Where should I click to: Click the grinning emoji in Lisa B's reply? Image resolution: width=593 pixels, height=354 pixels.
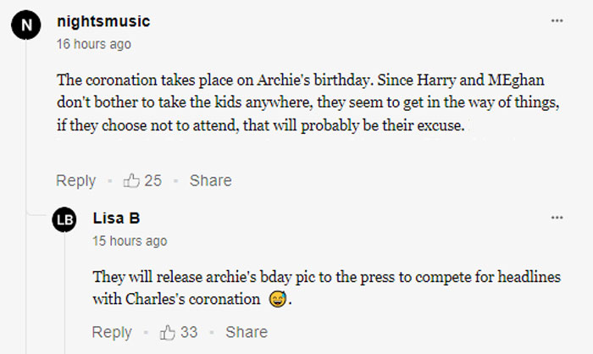pos(276,300)
